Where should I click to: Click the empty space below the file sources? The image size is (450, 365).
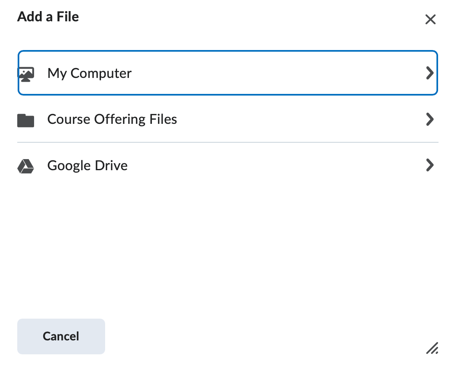(228, 246)
